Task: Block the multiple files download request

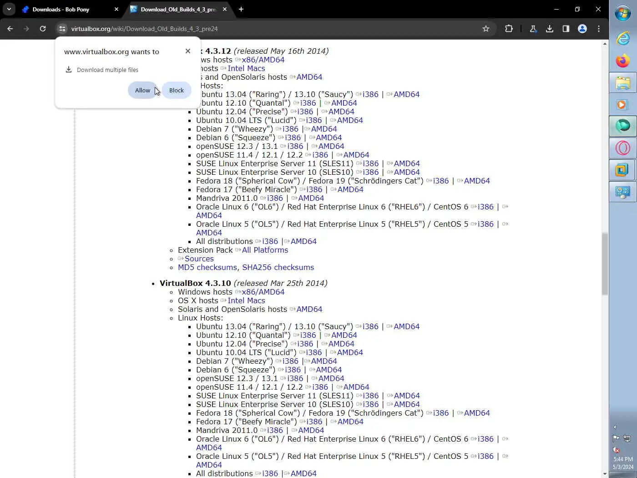Action: (177, 90)
